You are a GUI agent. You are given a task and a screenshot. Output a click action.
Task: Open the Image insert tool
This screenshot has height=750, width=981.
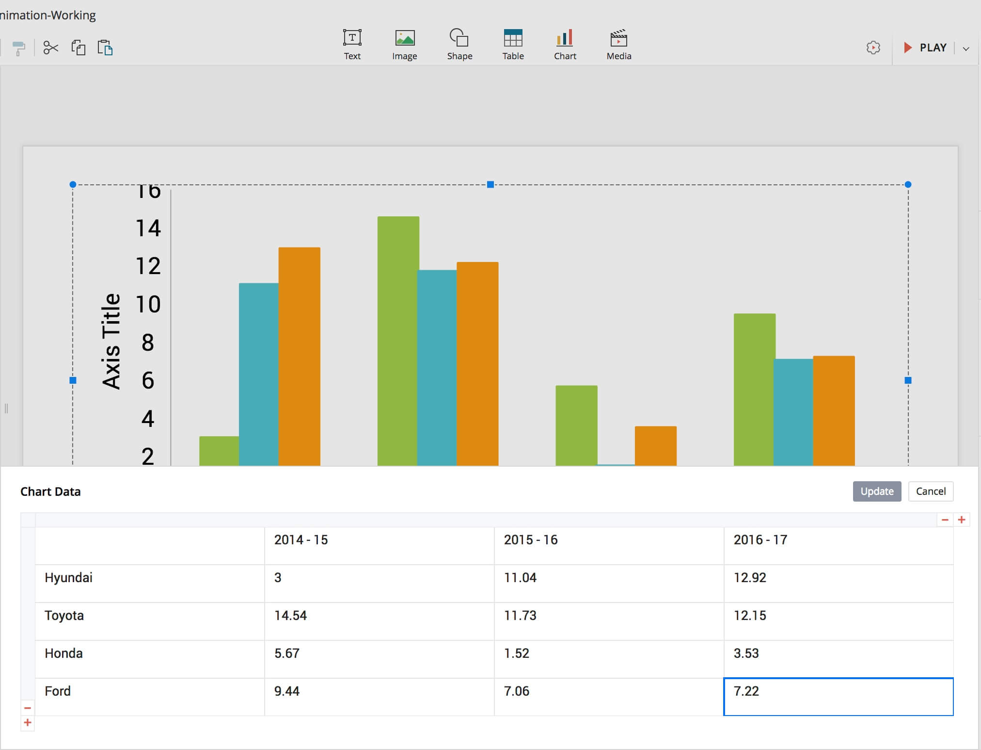(404, 45)
